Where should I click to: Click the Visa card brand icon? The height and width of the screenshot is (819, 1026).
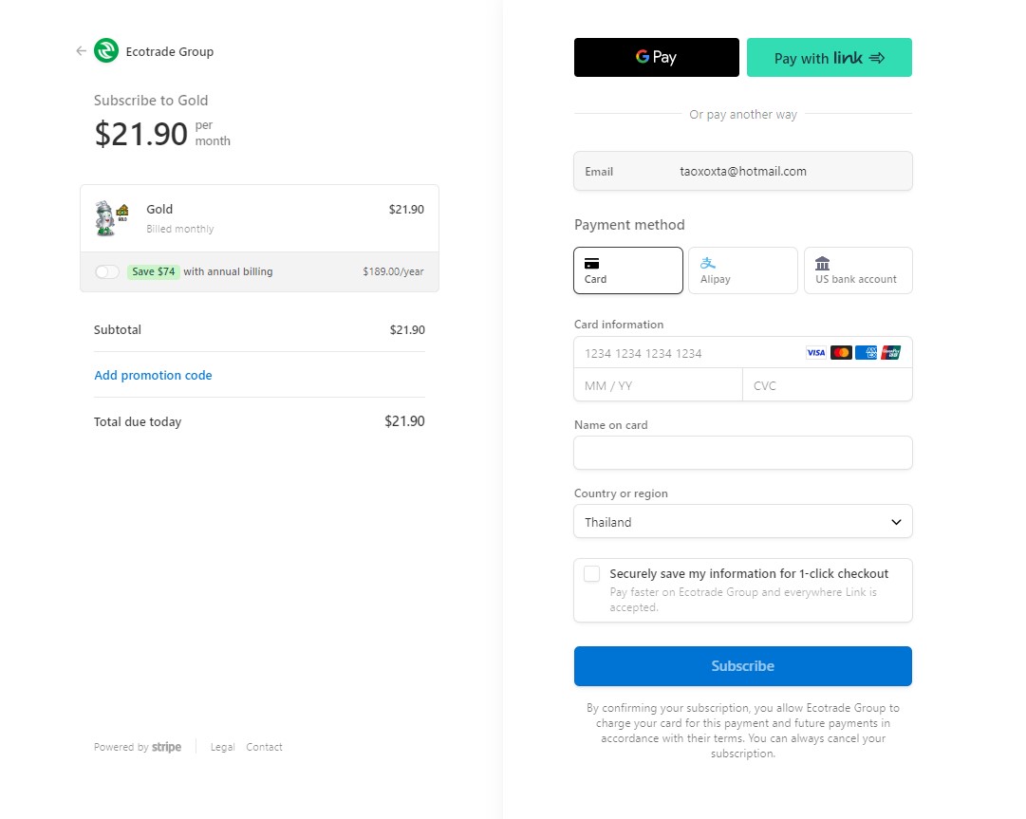(816, 353)
